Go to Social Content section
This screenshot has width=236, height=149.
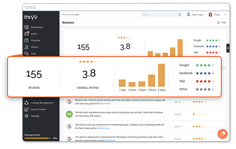[27, 109]
